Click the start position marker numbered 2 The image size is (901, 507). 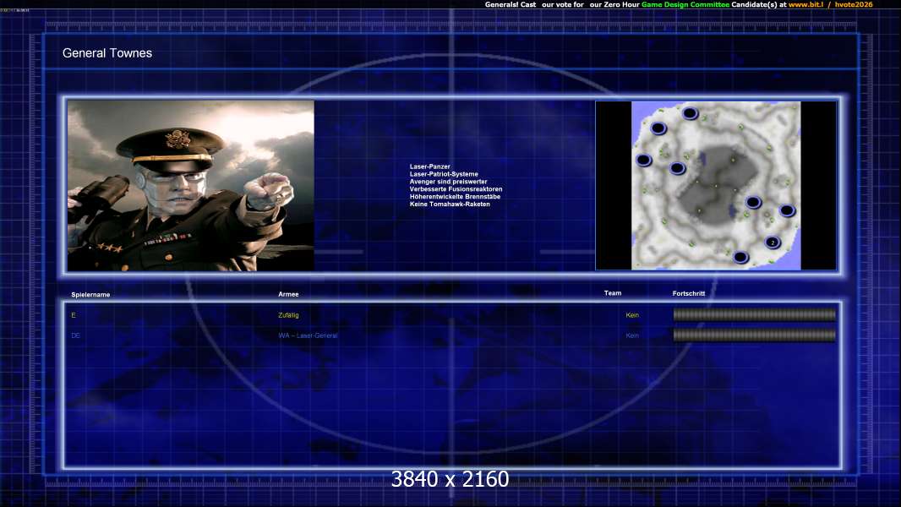[x=773, y=243]
